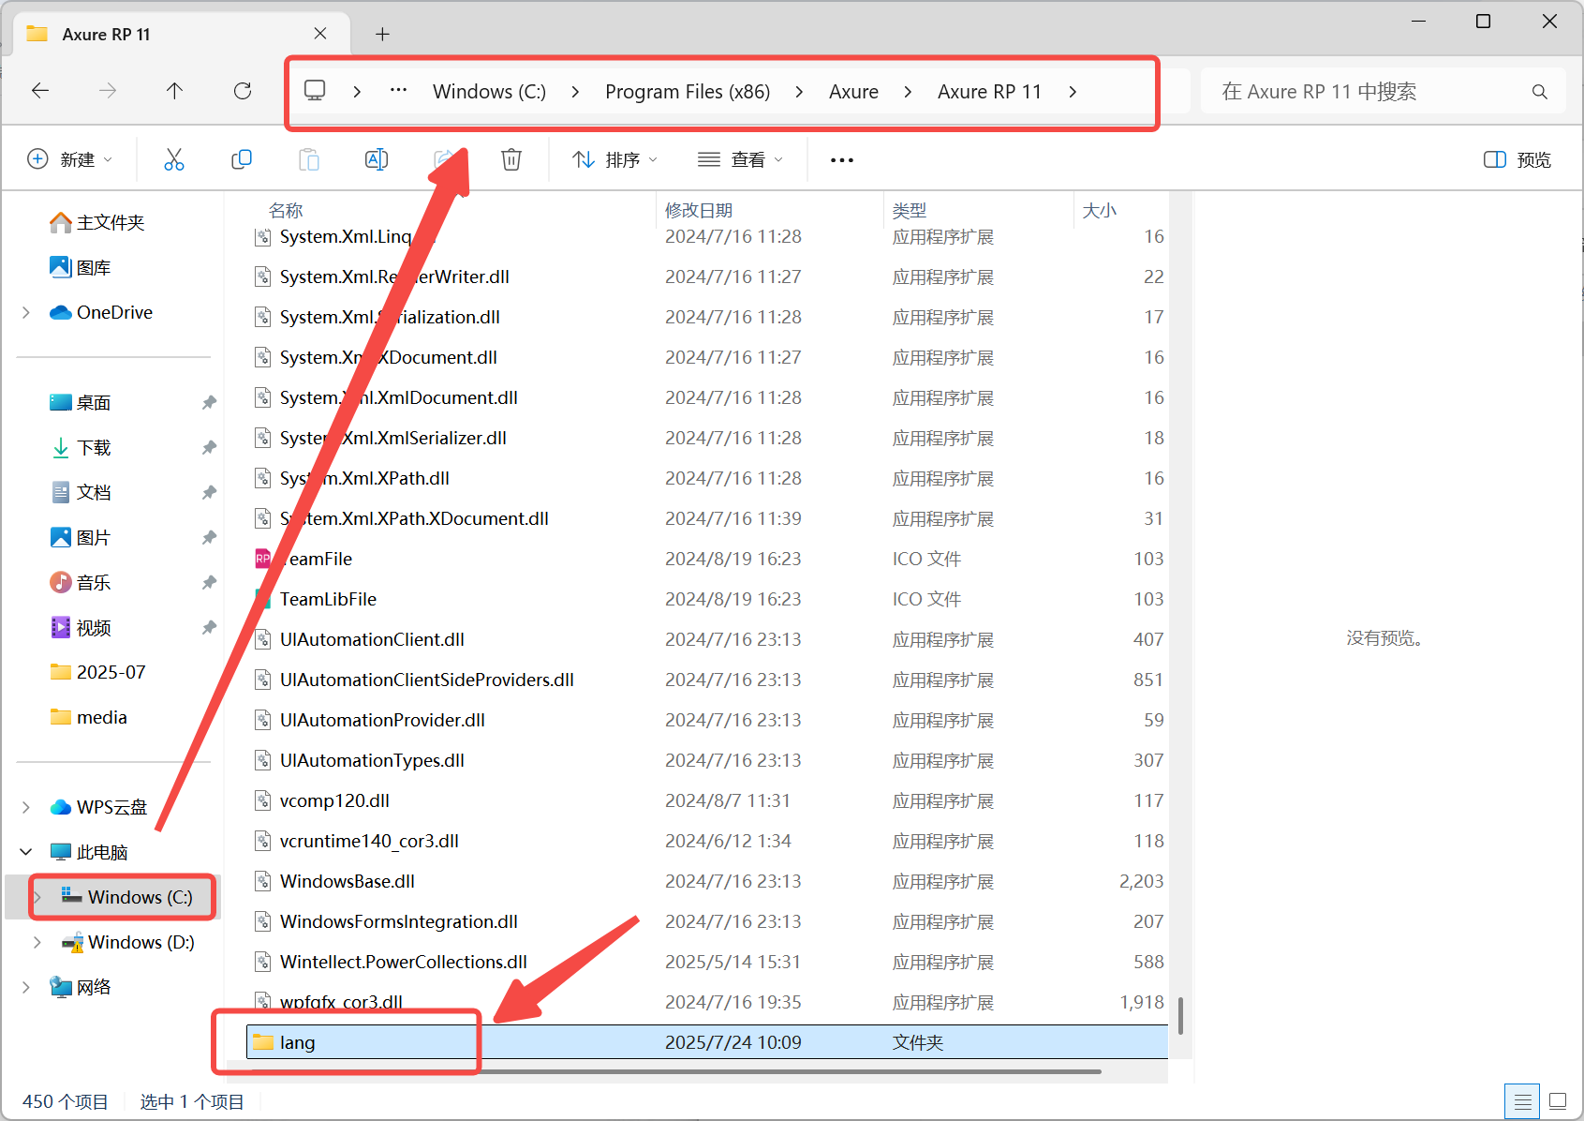The height and width of the screenshot is (1121, 1584).
Task: Open 音乐 quick access folder
Action: coord(81,582)
